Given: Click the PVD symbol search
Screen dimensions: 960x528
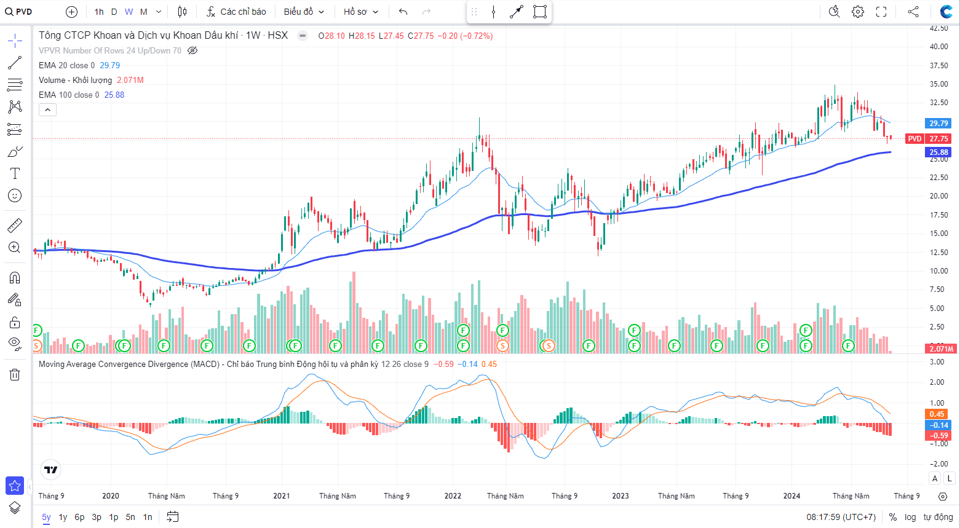Looking at the screenshot, I should (x=19, y=12).
